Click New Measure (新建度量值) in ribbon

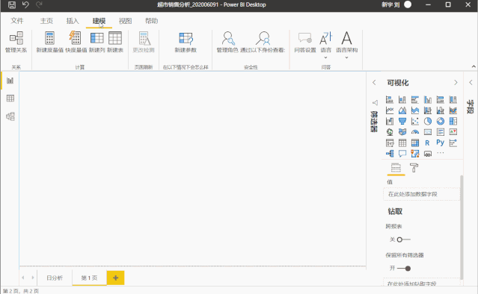pyautogui.click(x=49, y=42)
